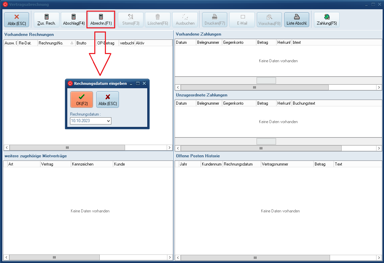The height and width of the screenshot is (263, 384).
Task: Click Zahlung(F5) payment icon
Action: coord(327,19)
